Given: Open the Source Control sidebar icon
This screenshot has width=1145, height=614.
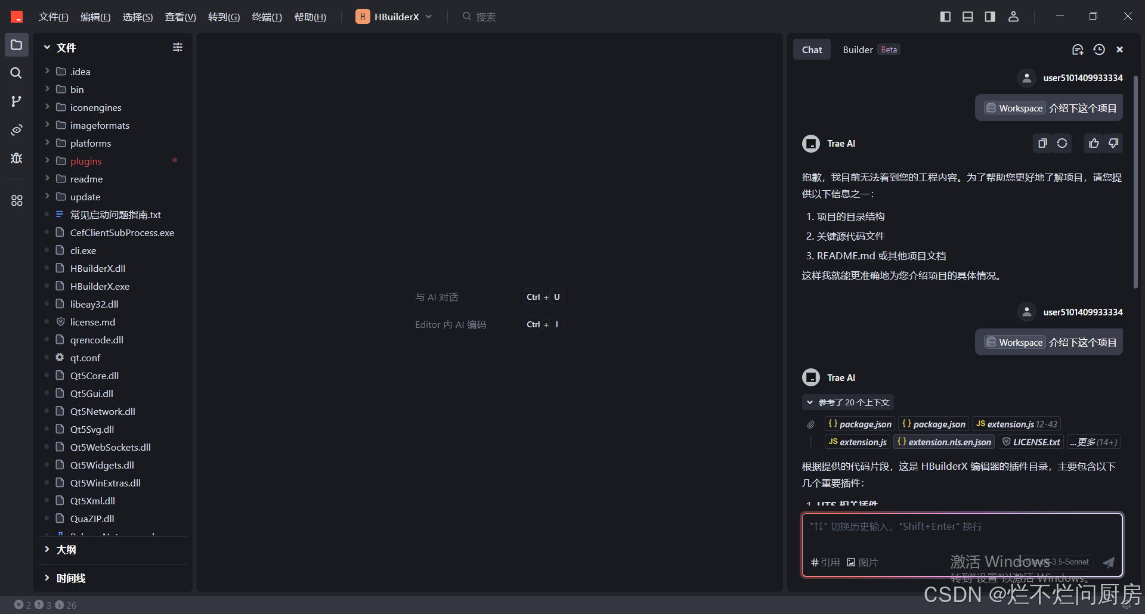Looking at the screenshot, I should (x=17, y=101).
